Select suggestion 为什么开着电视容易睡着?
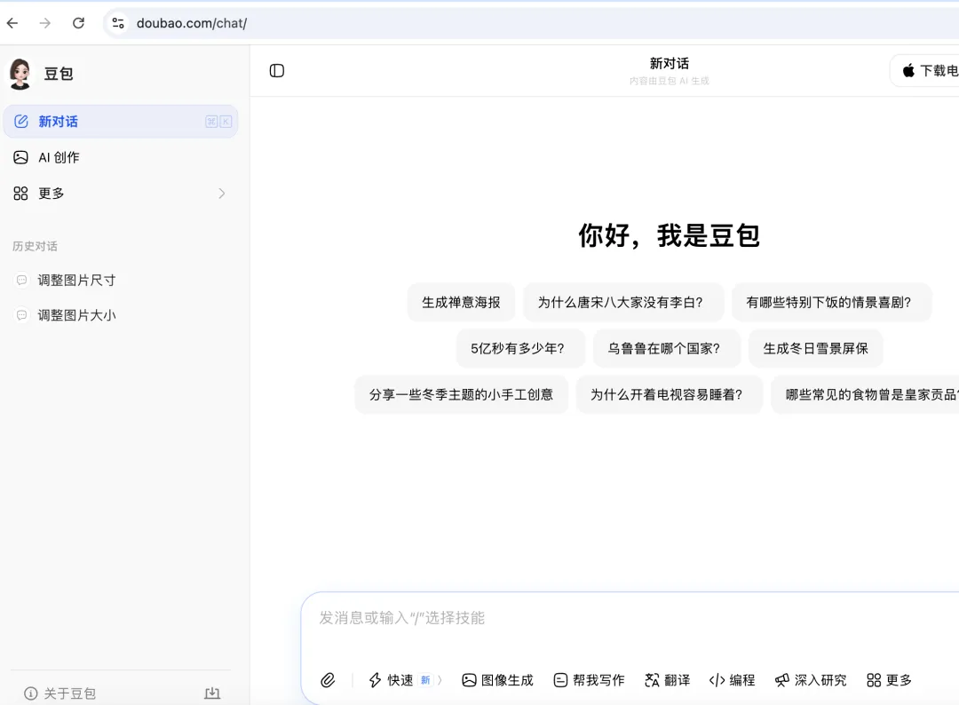Screen dimensions: 959x705 point(670,395)
